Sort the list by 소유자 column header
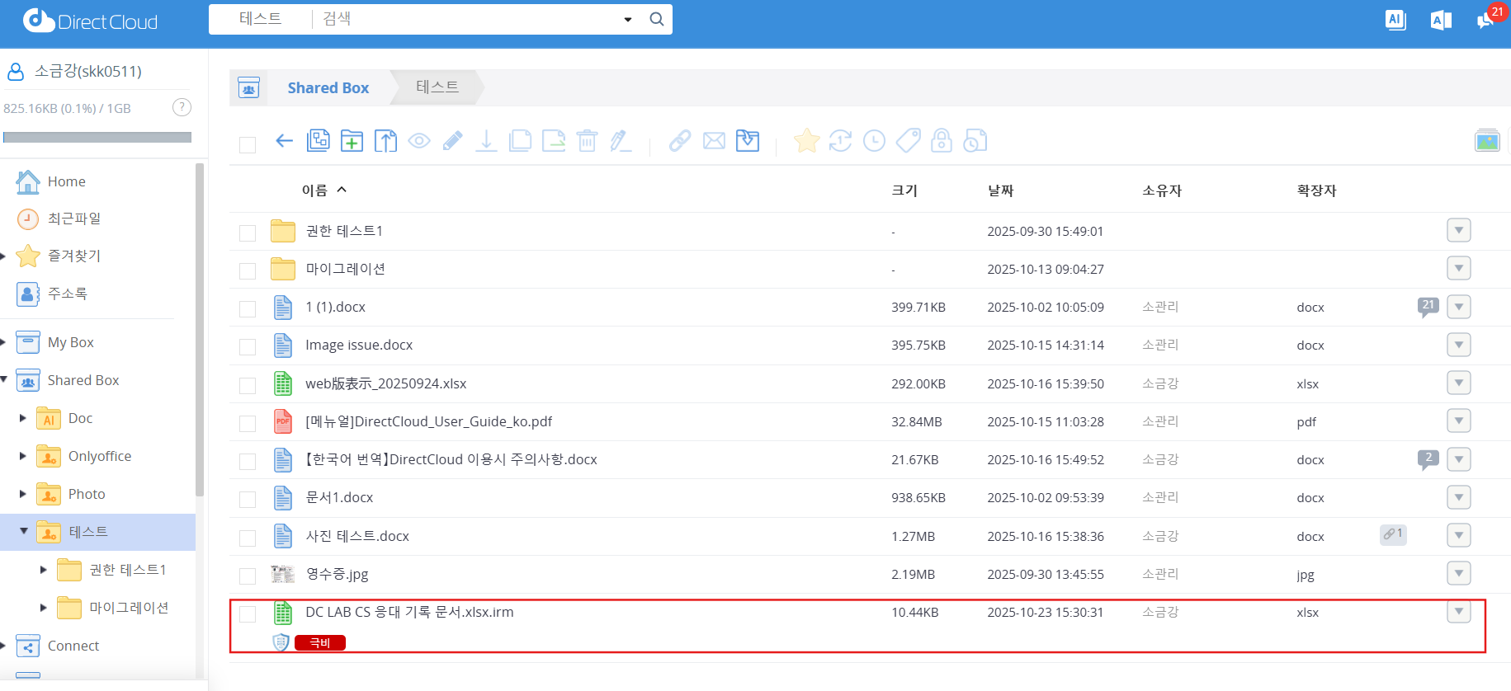The height and width of the screenshot is (691, 1511). click(x=1162, y=190)
